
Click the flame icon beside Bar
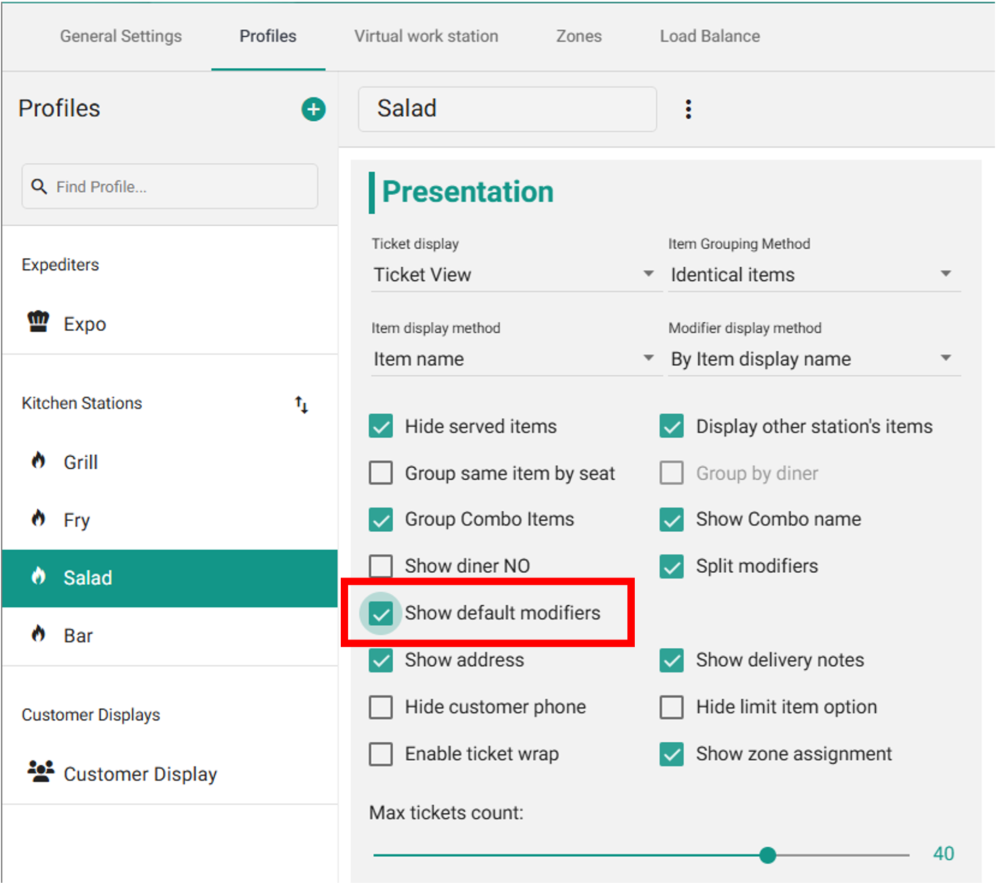[x=38, y=634]
